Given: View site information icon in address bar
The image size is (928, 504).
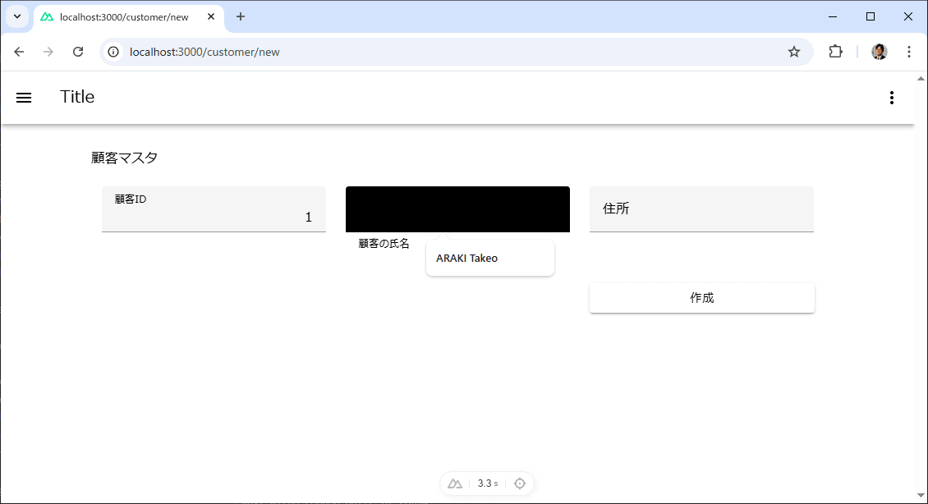Looking at the screenshot, I should (x=113, y=52).
